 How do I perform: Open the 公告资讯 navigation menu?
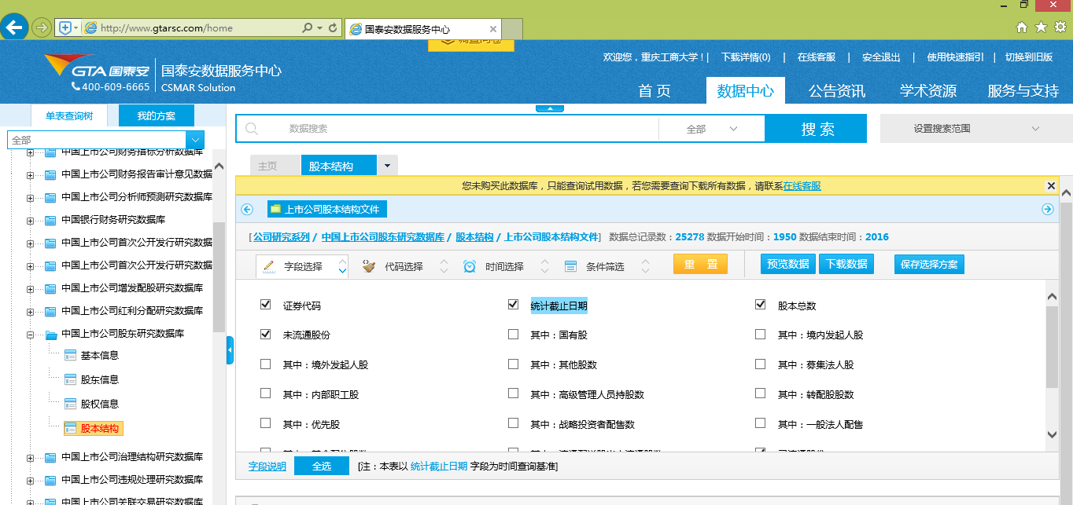click(836, 91)
